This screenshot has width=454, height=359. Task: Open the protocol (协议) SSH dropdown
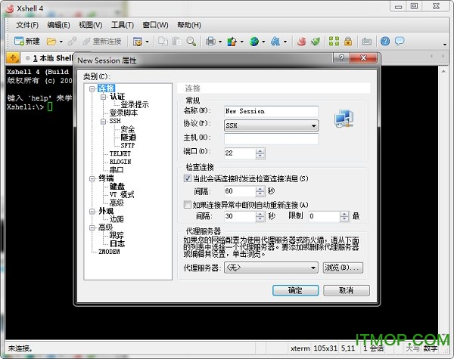[x=272, y=125]
